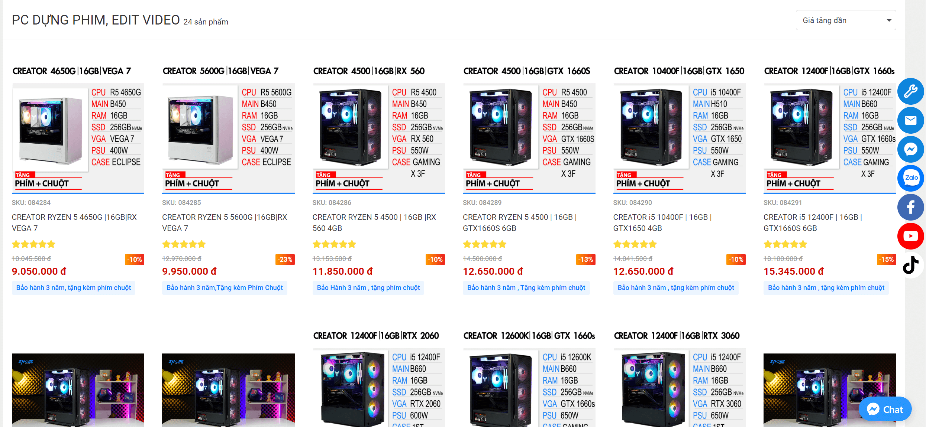Select the CREATOR 12400F RTX 2060 thumbnail
The image size is (926, 427).
[x=378, y=378]
